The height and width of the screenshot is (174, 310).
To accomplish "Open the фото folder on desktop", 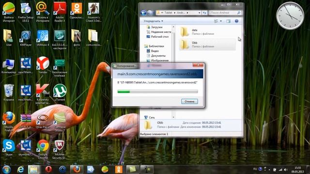I will pyautogui.click(x=77, y=38).
